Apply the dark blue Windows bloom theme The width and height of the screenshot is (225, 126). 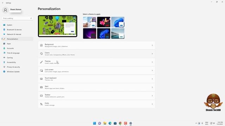coord(104,34)
